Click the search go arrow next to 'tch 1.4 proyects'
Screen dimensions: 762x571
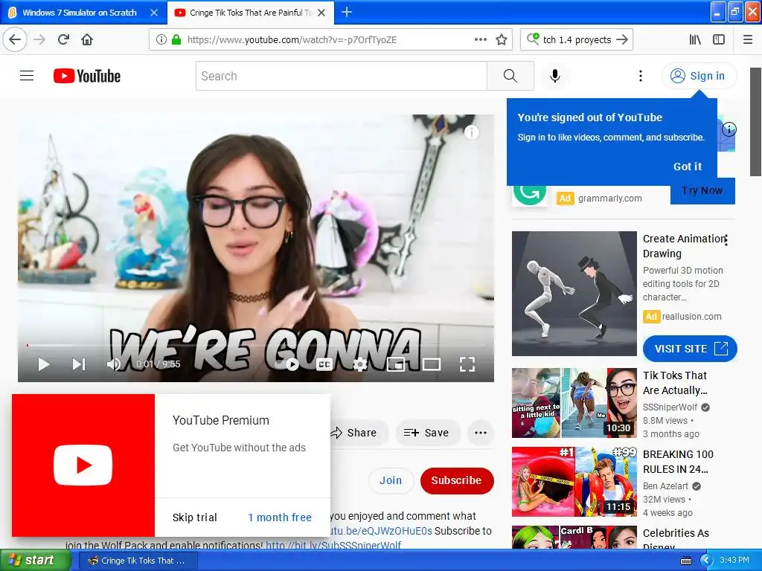[622, 39]
